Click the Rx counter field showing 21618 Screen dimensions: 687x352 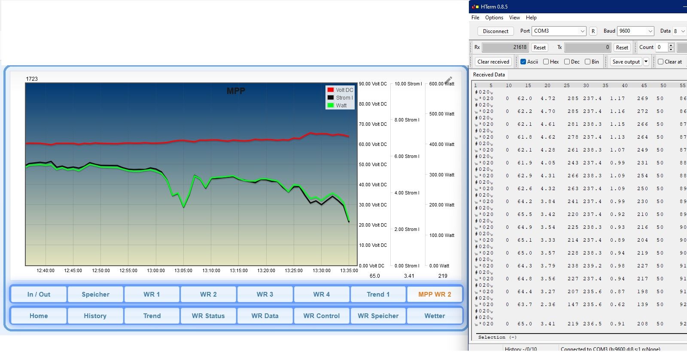coord(505,47)
